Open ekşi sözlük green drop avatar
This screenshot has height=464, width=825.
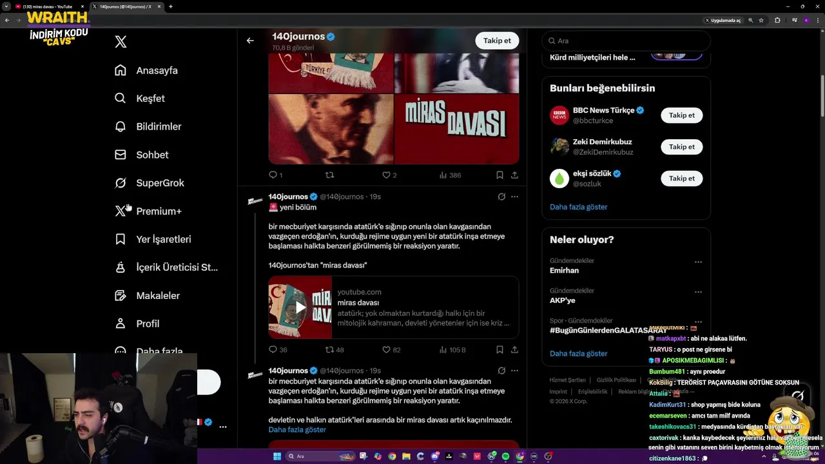[559, 179]
